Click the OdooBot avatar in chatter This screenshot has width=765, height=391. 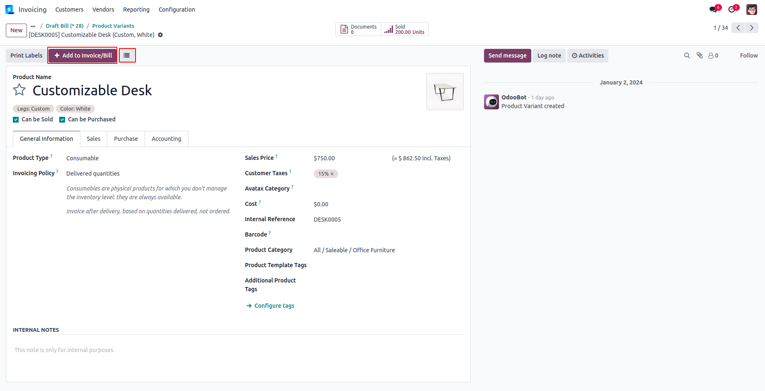[x=491, y=102]
